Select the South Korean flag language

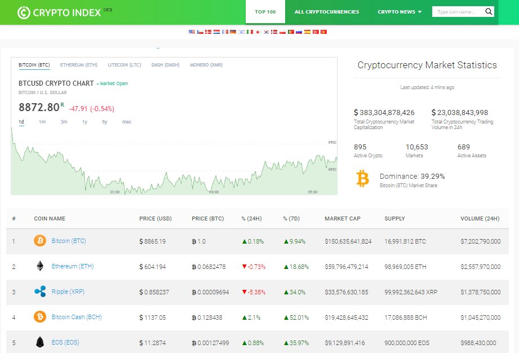click(266, 32)
